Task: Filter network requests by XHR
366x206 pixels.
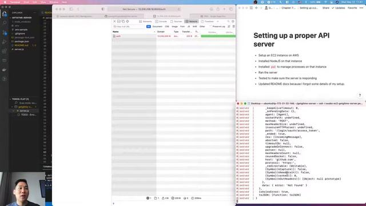Action: [x=194, y=27]
